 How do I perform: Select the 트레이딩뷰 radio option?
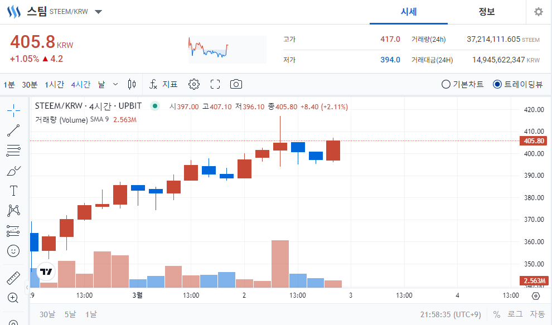click(x=517, y=85)
